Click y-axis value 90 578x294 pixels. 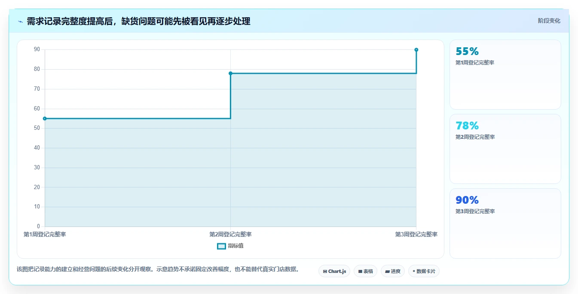click(37, 49)
